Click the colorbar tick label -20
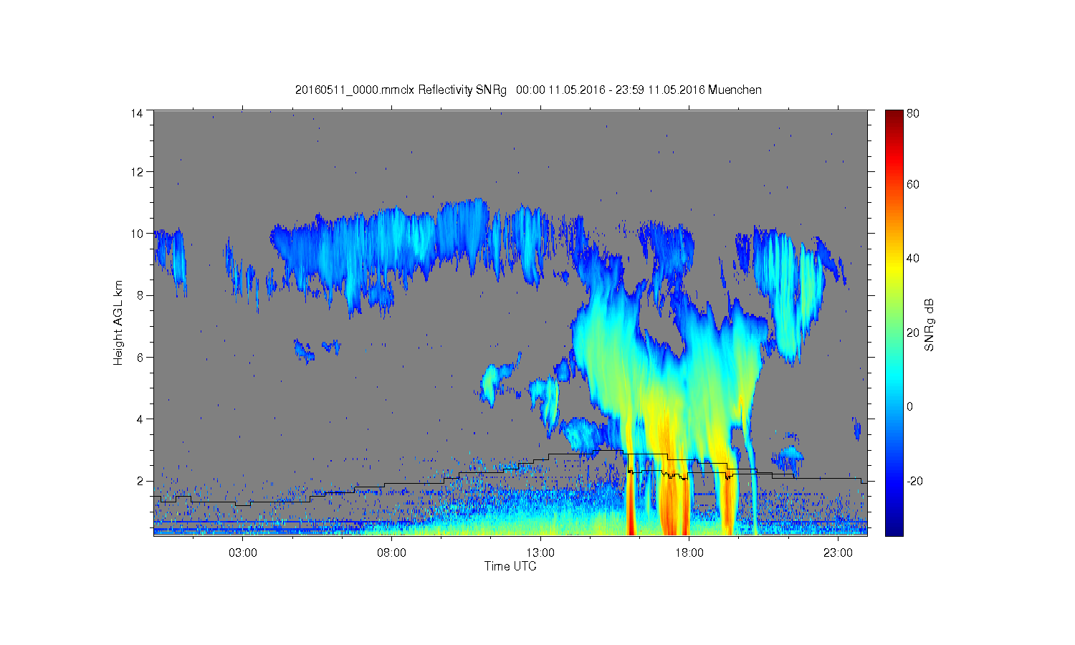The width and height of the screenshot is (1075, 645). click(x=914, y=481)
